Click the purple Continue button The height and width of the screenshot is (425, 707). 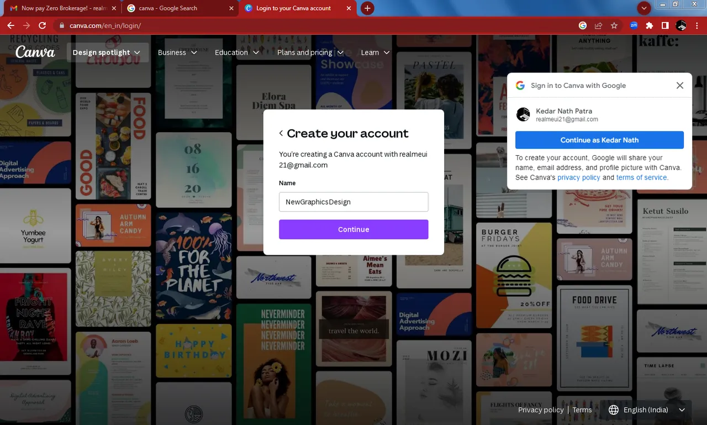353,229
